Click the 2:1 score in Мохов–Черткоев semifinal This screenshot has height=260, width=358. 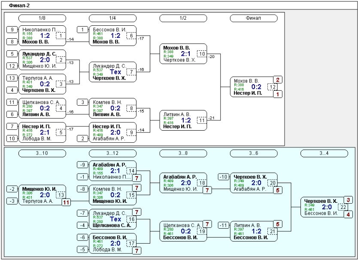[185, 54]
